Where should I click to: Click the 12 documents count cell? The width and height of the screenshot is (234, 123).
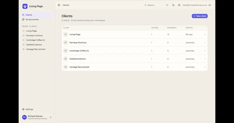pos(168,34)
